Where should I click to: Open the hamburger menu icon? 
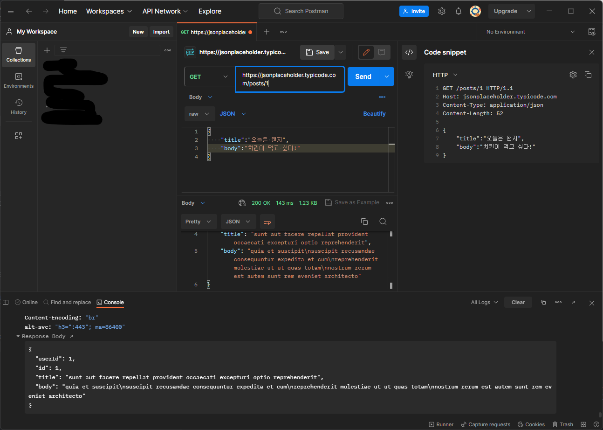(11, 11)
